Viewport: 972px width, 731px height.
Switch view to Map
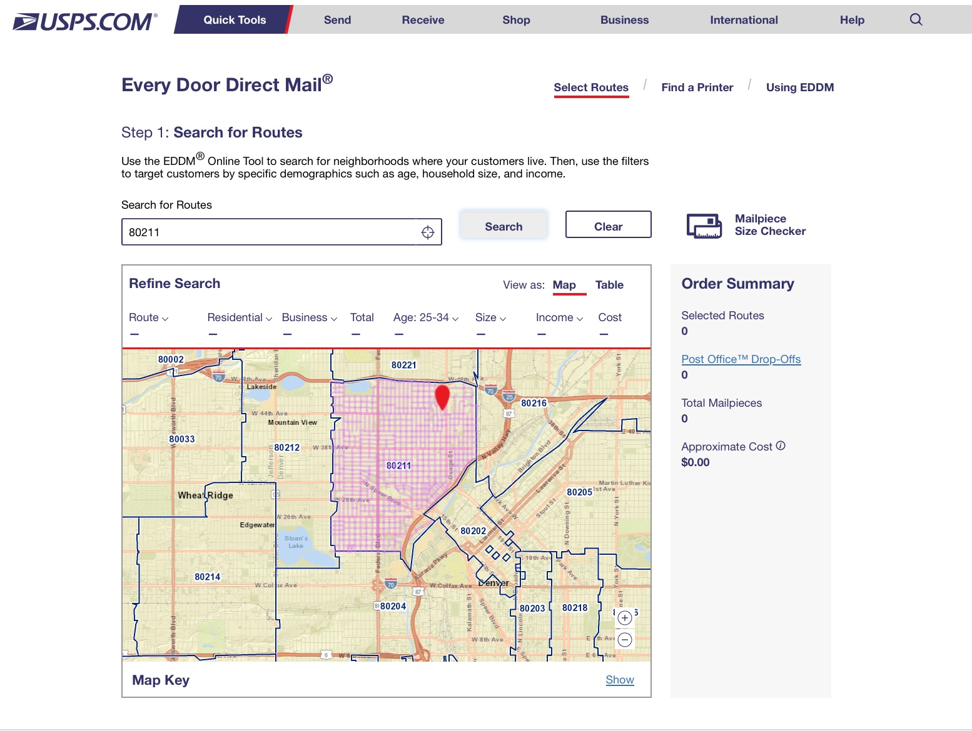point(564,285)
